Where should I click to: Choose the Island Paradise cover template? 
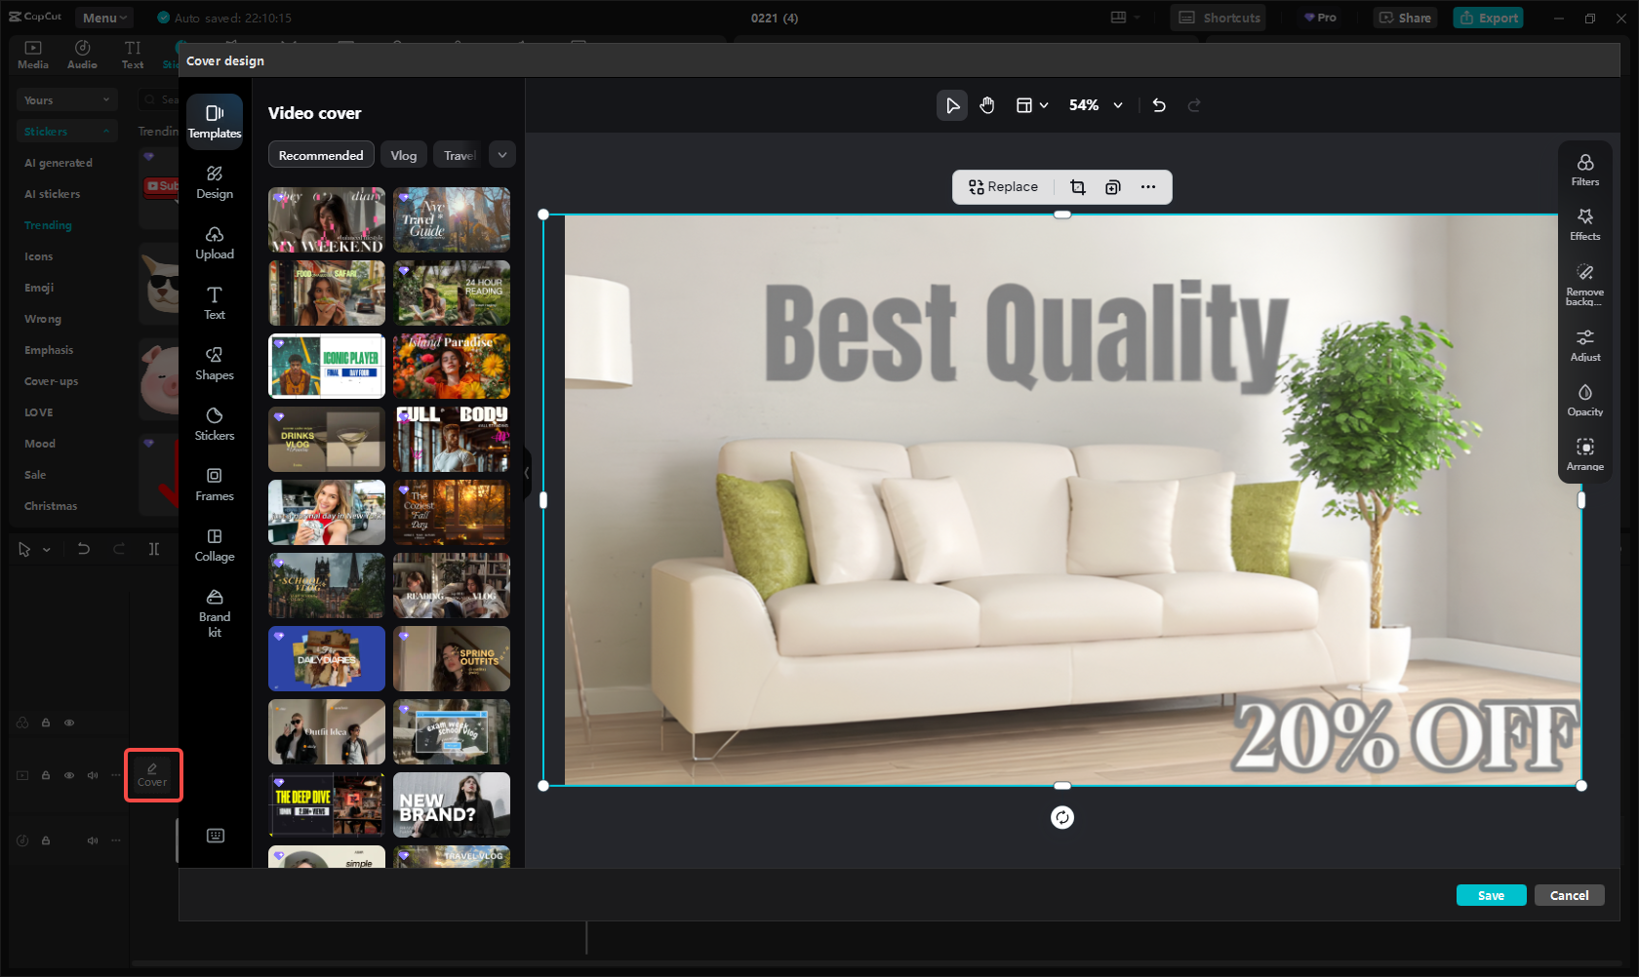click(452, 367)
